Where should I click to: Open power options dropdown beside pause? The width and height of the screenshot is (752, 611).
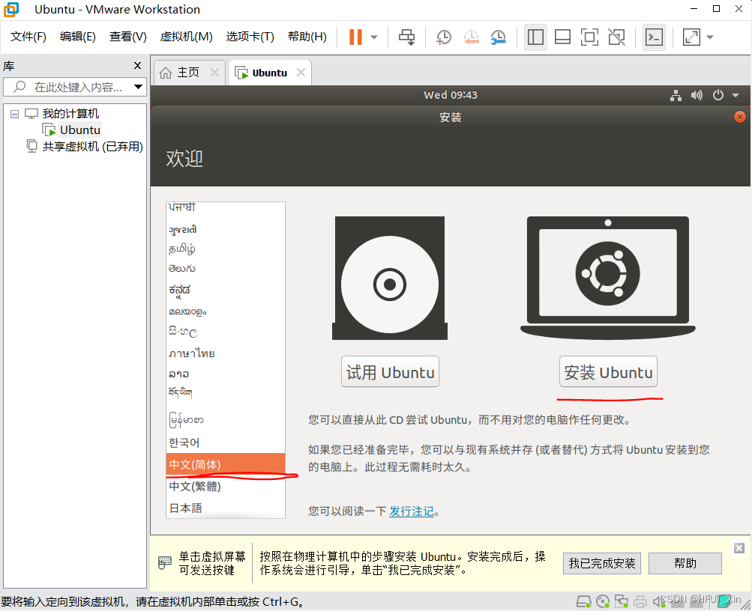(x=374, y=37)
